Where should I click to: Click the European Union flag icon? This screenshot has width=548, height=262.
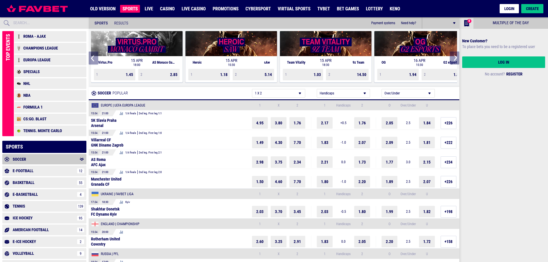[95, 105]
